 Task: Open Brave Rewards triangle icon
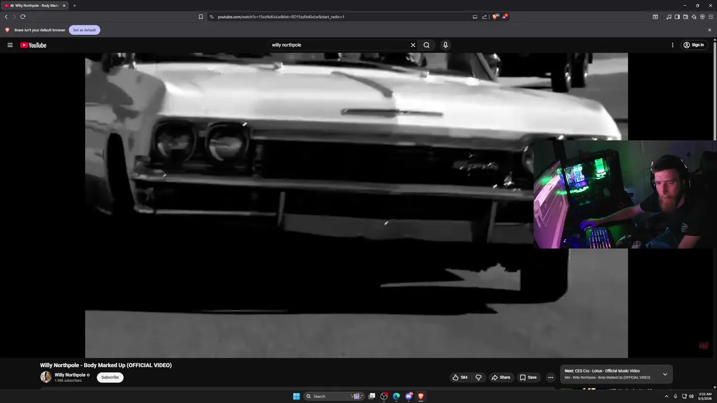pyautogui.click(x=504, y=17)
